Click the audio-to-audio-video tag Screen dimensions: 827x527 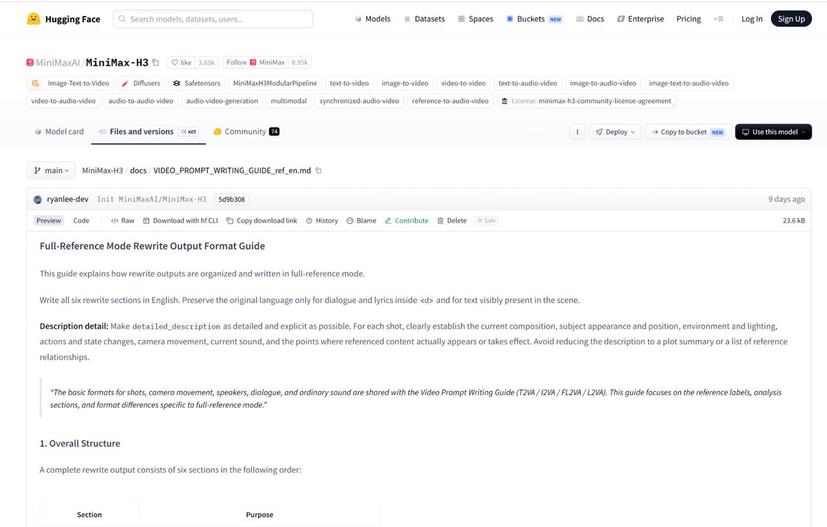tap(141, 101)
